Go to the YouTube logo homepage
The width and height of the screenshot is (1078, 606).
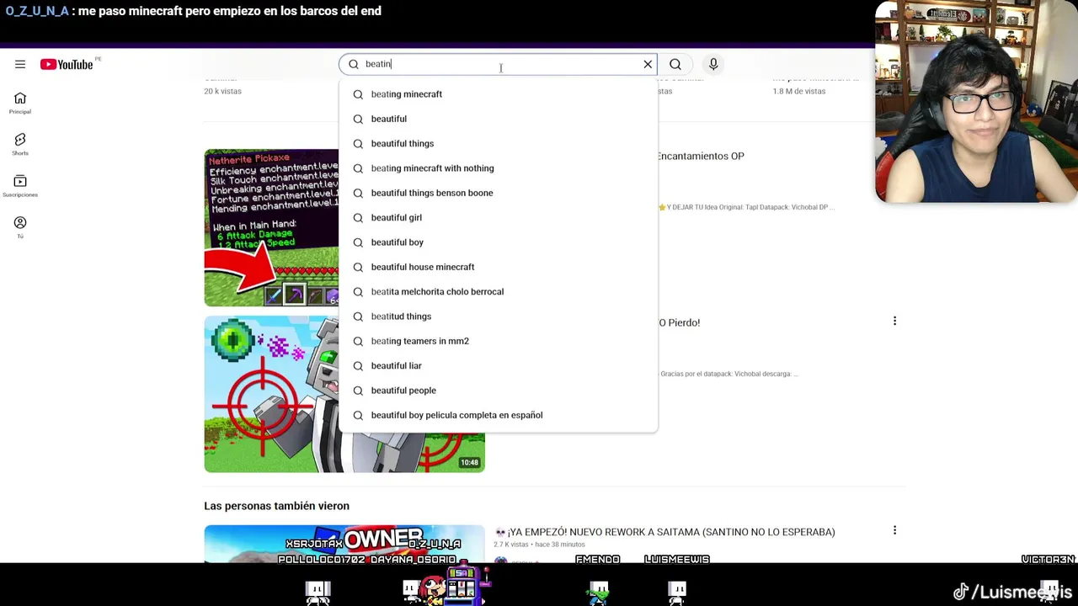67,64
